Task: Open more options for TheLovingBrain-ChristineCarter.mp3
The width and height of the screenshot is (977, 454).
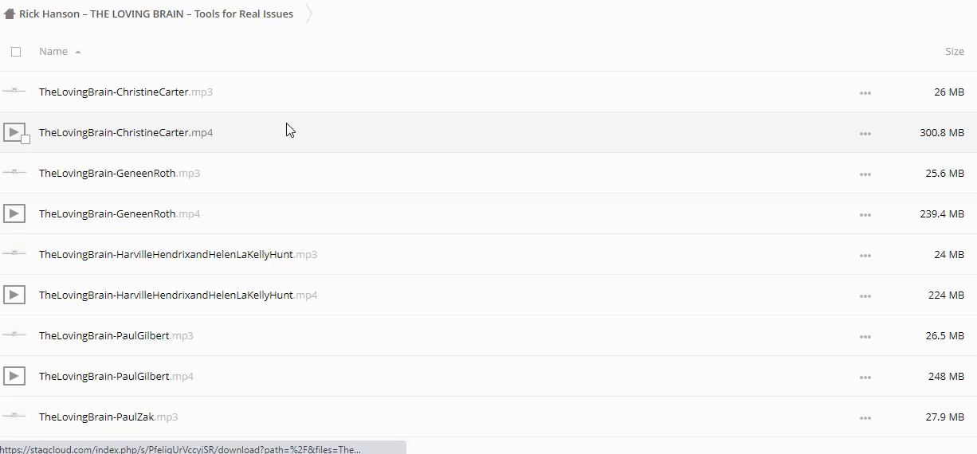Action: pos(865,92)
